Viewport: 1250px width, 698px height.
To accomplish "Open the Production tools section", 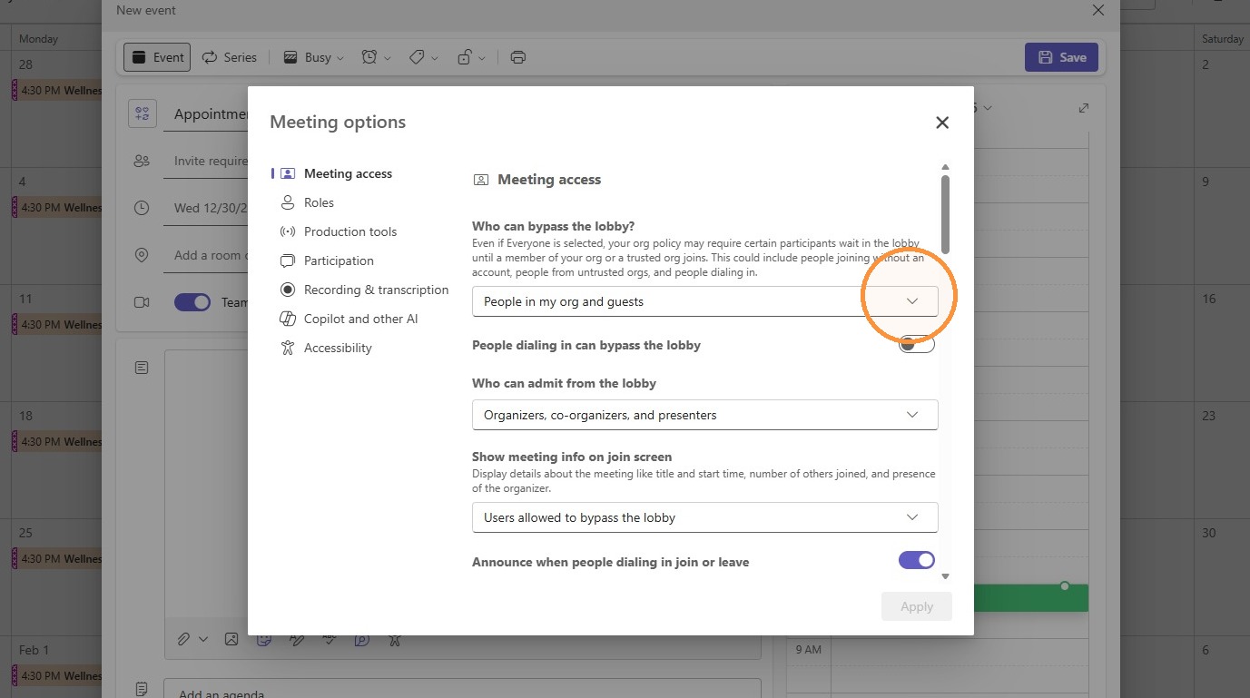I will coord(350,231).
